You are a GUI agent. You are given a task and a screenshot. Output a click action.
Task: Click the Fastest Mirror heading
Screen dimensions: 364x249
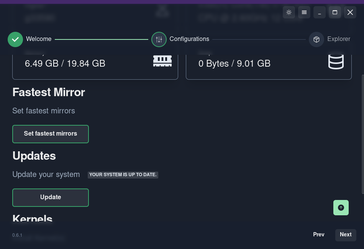(x=49, y=92)
